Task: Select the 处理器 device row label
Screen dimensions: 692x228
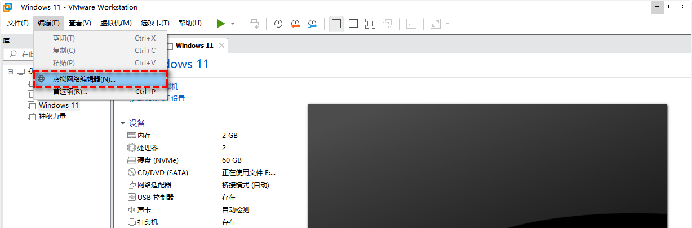Action: pyautogui.click(x=148, y=148)
